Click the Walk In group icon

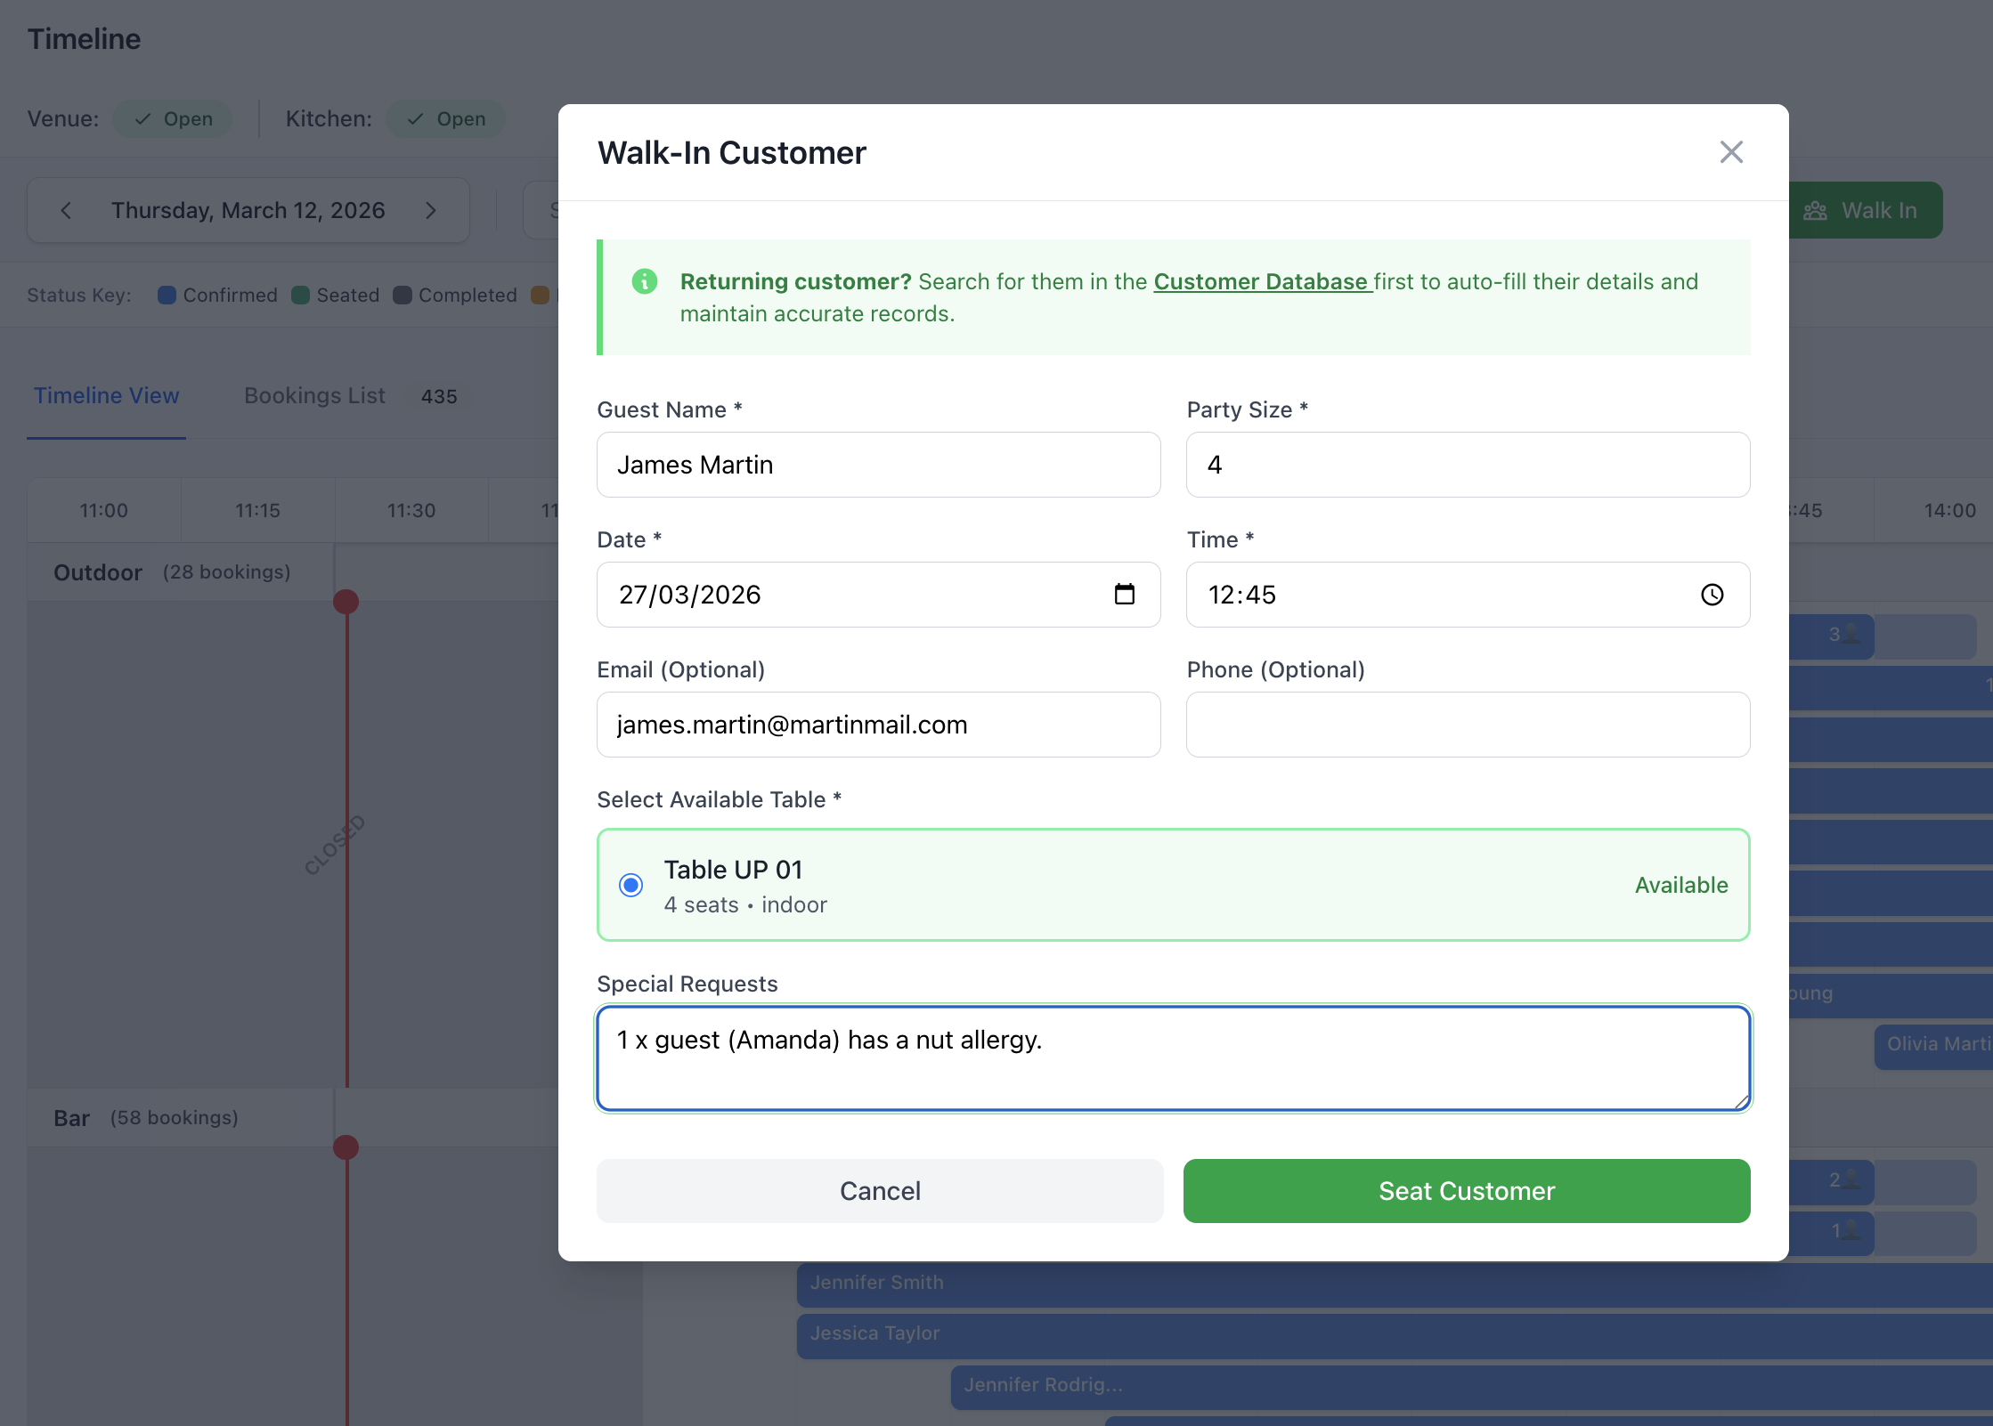pyautogui.click(x=1815, y=211)
